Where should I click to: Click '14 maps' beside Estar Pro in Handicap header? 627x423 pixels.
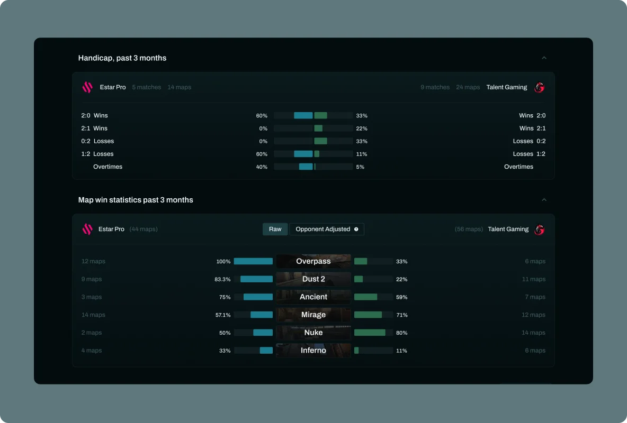point(179,87)
